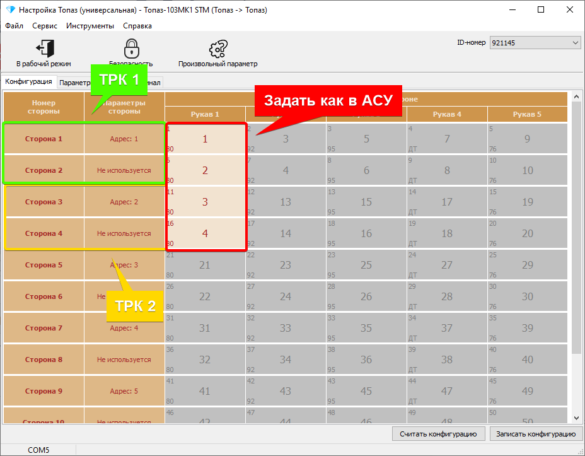Click the 'Адрес: 1' cell of Сторона 1

(x=124, y=139)
